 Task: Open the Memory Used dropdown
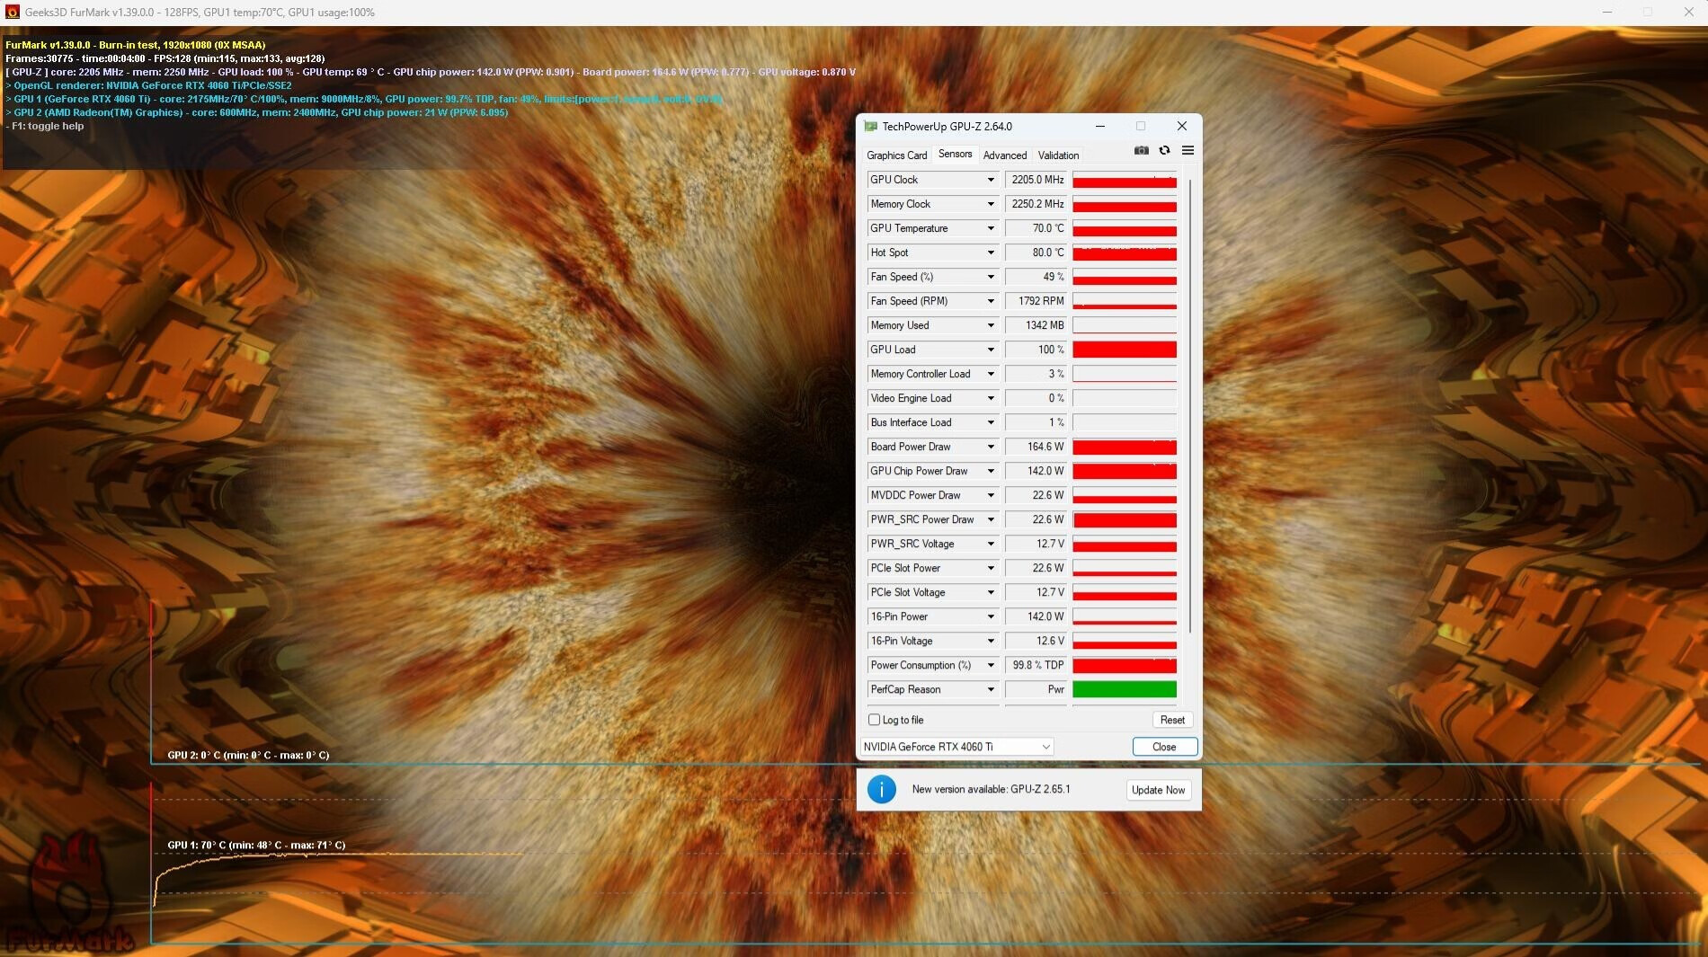point(991,325)
